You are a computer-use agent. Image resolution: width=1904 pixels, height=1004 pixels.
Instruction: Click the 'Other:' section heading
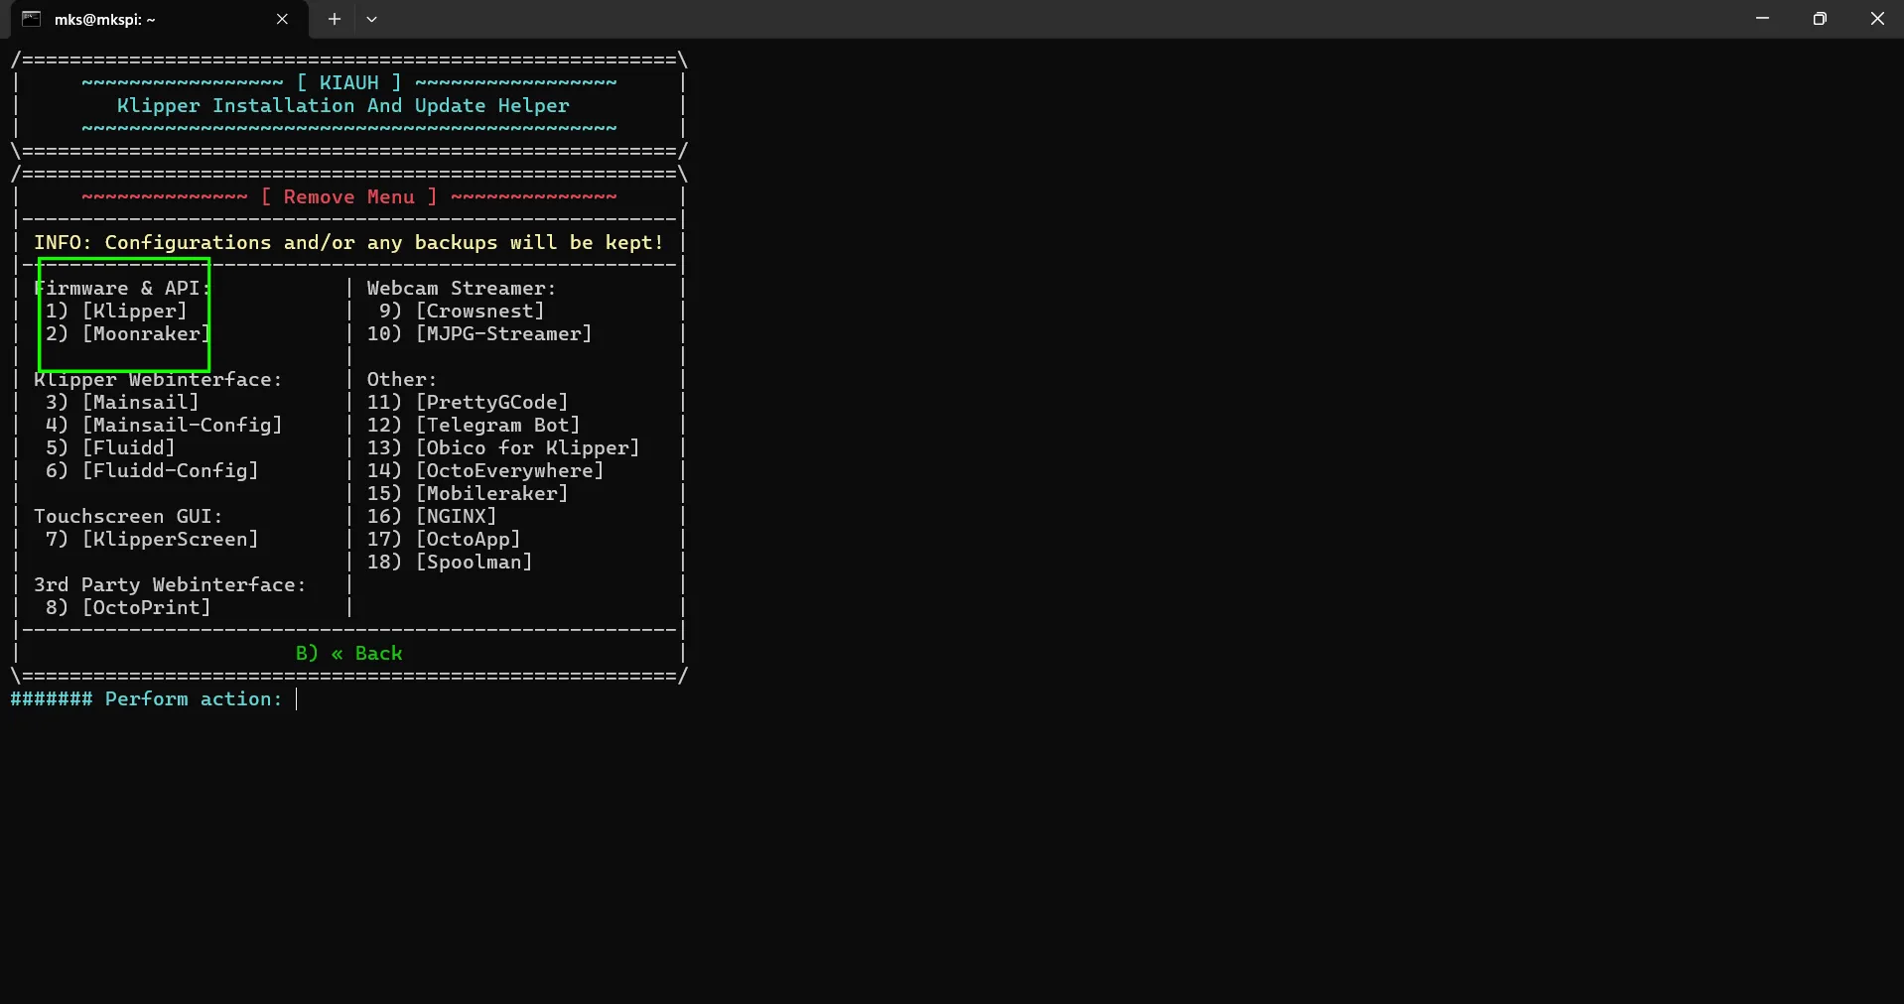pos(402,380)
